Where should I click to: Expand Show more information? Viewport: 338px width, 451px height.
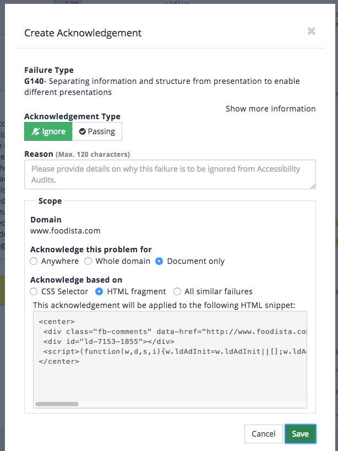(270, 109)
